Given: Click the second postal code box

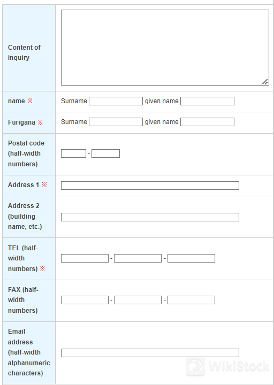Looking at the screenshot, I should pos(105,153).
